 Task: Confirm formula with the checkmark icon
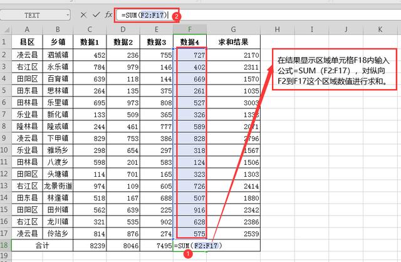(x=96, y=15)
